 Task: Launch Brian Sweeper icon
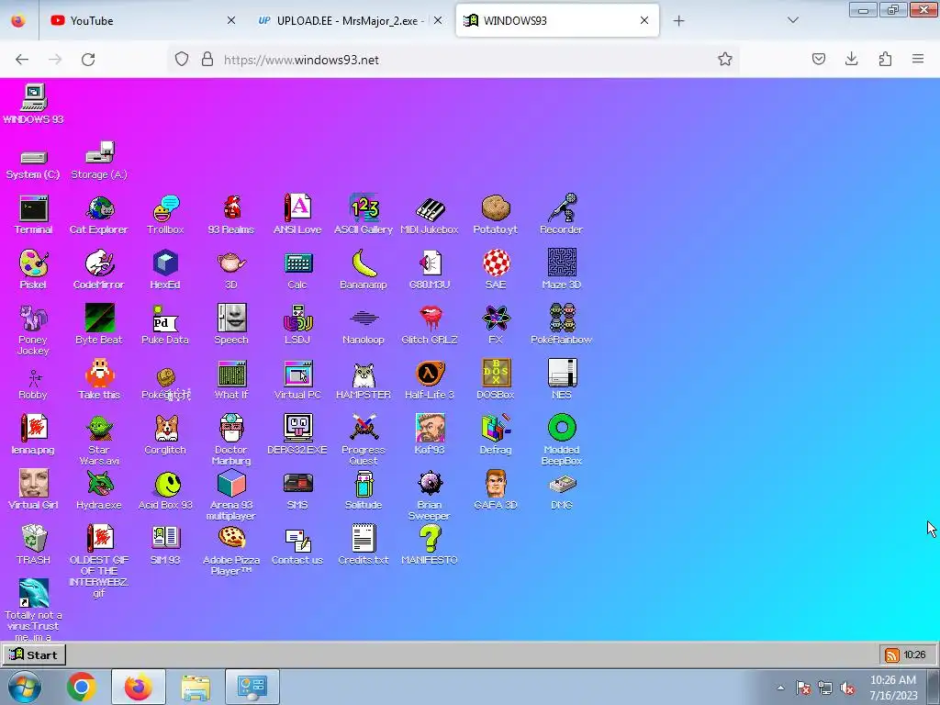[x=430, y=495]
